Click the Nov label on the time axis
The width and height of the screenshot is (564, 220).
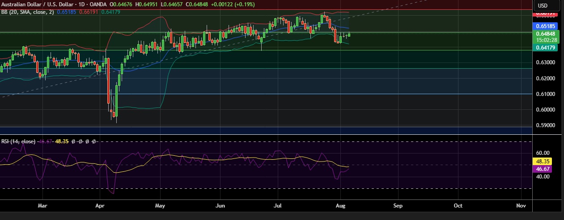tap(521, 206)
